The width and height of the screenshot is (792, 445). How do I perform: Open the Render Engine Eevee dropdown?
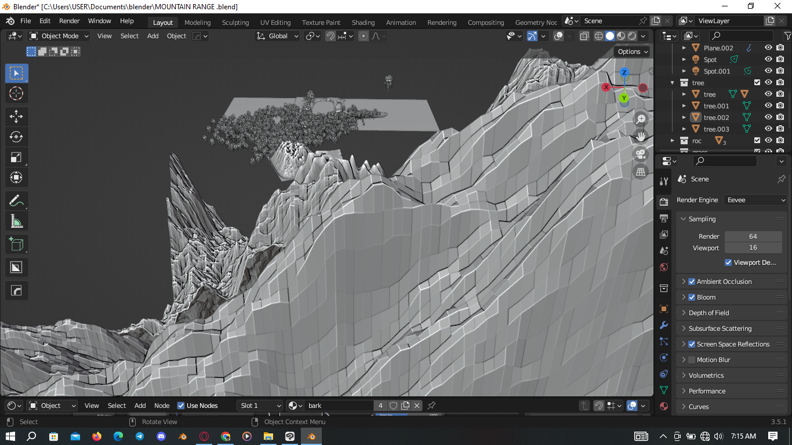pyautogui.click(x=755, y=200)
